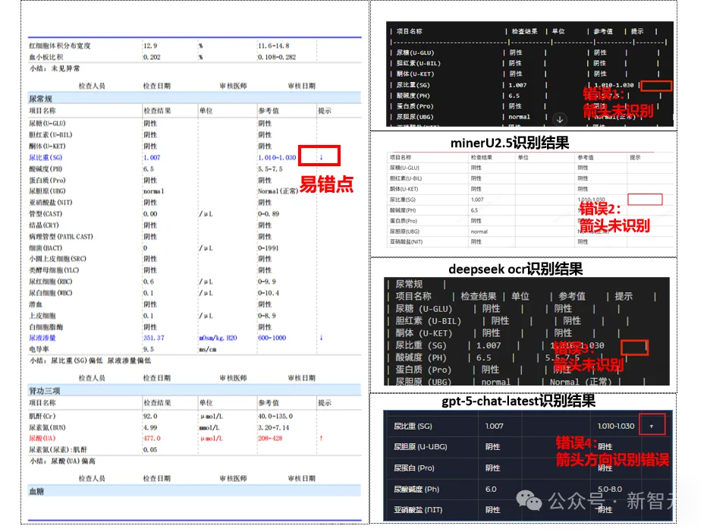Select the 肾功三项 section header
This screenshot has width=707, height=529.
[x=44, y=390]
